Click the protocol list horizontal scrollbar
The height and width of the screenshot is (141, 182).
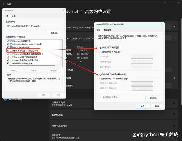32,65
